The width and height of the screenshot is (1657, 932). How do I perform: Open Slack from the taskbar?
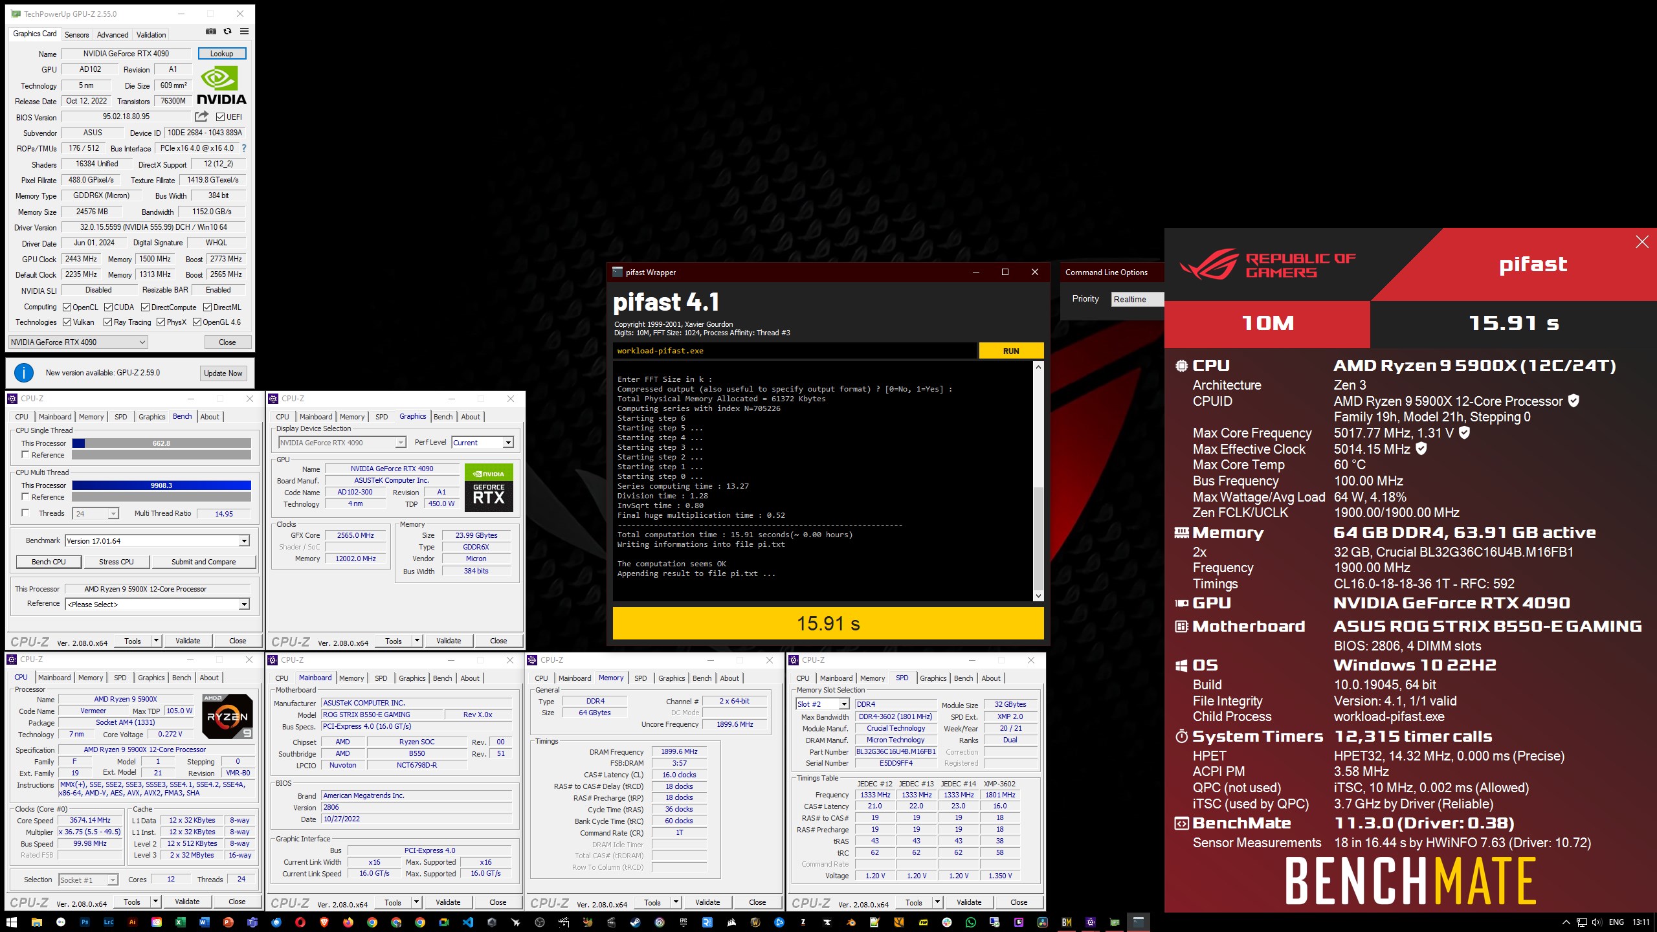coord(947,922)
